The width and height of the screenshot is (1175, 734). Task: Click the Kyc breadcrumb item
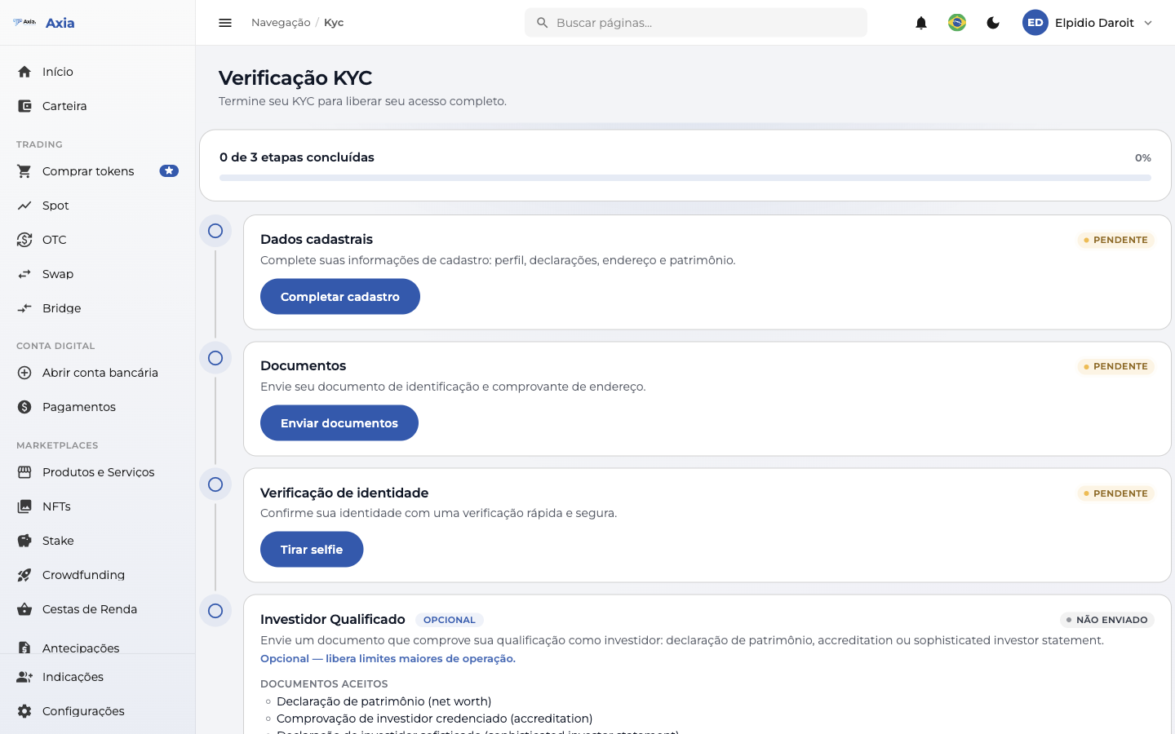point(334,23)
